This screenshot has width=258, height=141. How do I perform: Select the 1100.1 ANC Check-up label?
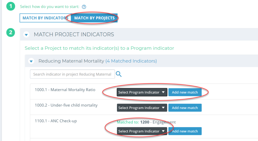tap(56, 121)
